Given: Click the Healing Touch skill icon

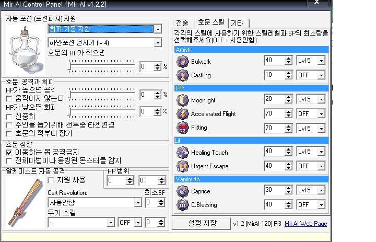Looking at the screenshot, I should tap(183, 152).
